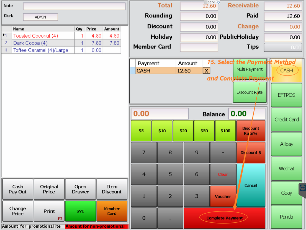The height and width of the screenshot is (230, 306).
Task: Apply a Voucher to the order
Action: (x=223, y=196)
